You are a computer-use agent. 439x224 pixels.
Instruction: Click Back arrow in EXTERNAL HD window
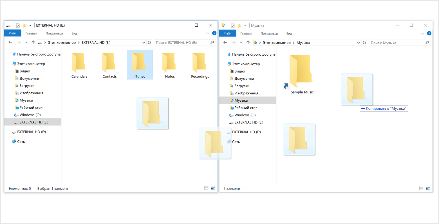pyautogui.click(x=10, y=42)
